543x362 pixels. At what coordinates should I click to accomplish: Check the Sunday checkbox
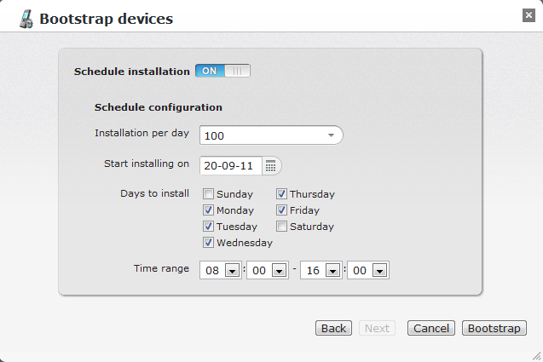209,194
